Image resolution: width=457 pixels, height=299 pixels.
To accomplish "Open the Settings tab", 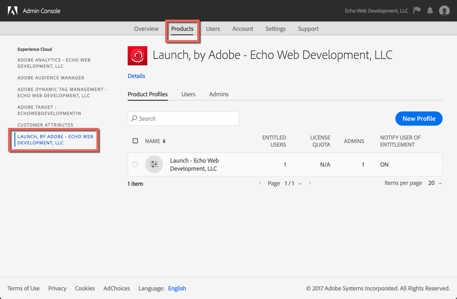I will click(x=275, y=29).
